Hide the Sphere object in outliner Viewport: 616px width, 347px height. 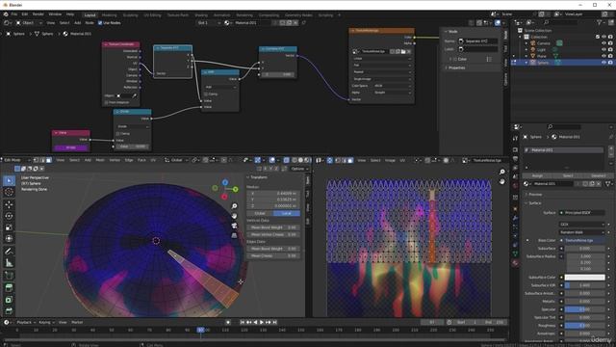point(603,62)
